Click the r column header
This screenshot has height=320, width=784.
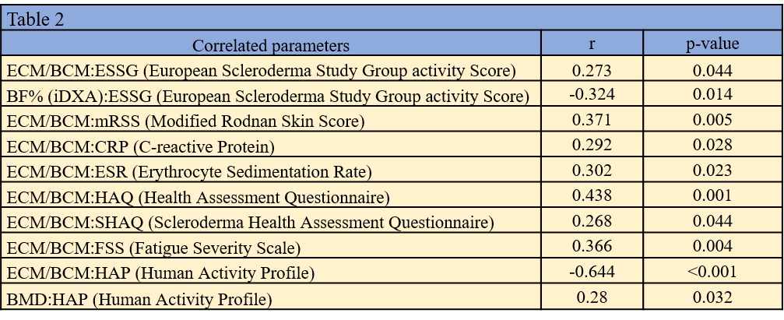click(x=592, y=44)
